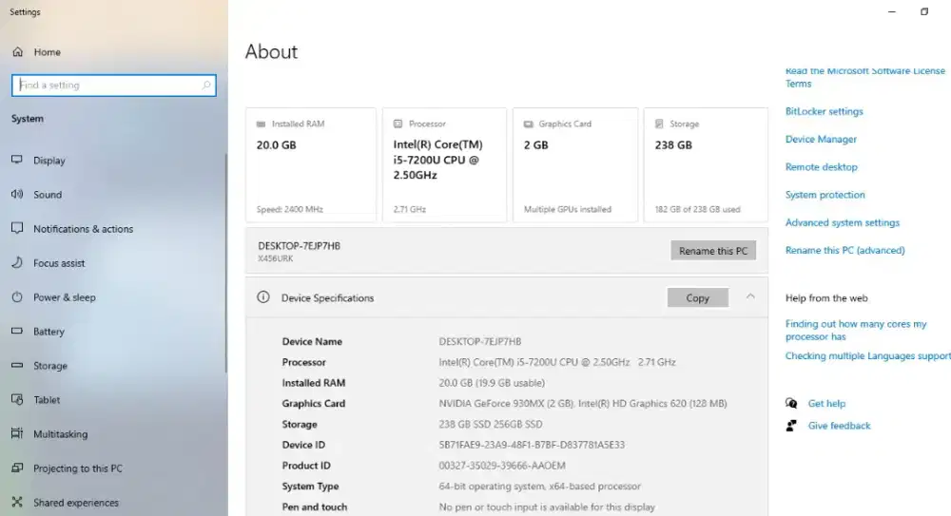Open Finding out how many cores link

pos(856,330)
